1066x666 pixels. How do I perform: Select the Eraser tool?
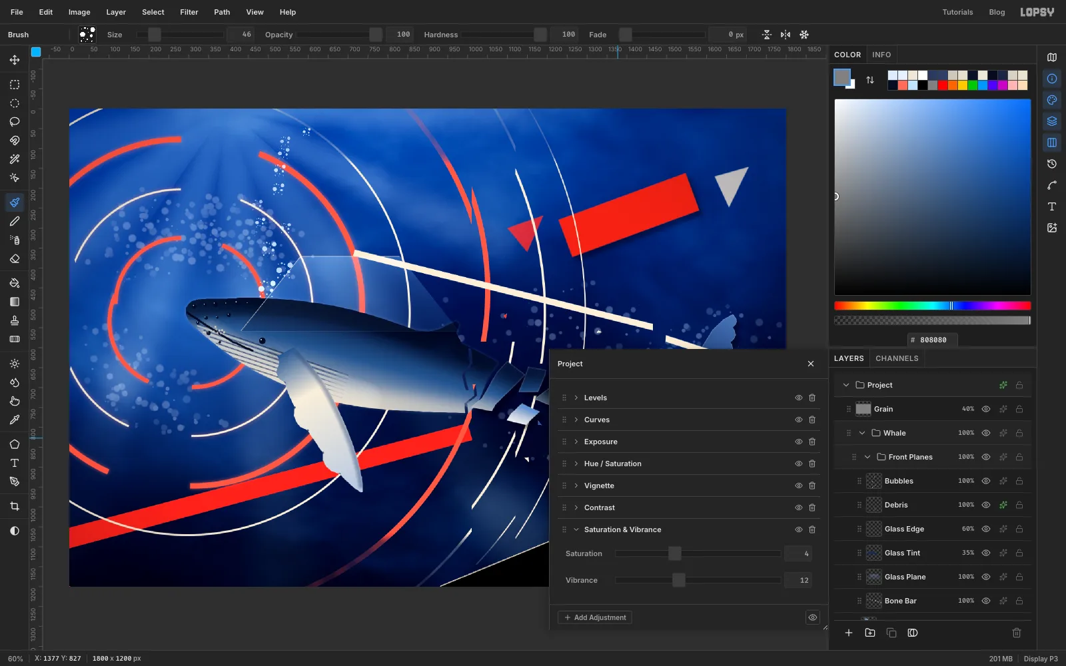pyautogui.click(x=15, y=258)
